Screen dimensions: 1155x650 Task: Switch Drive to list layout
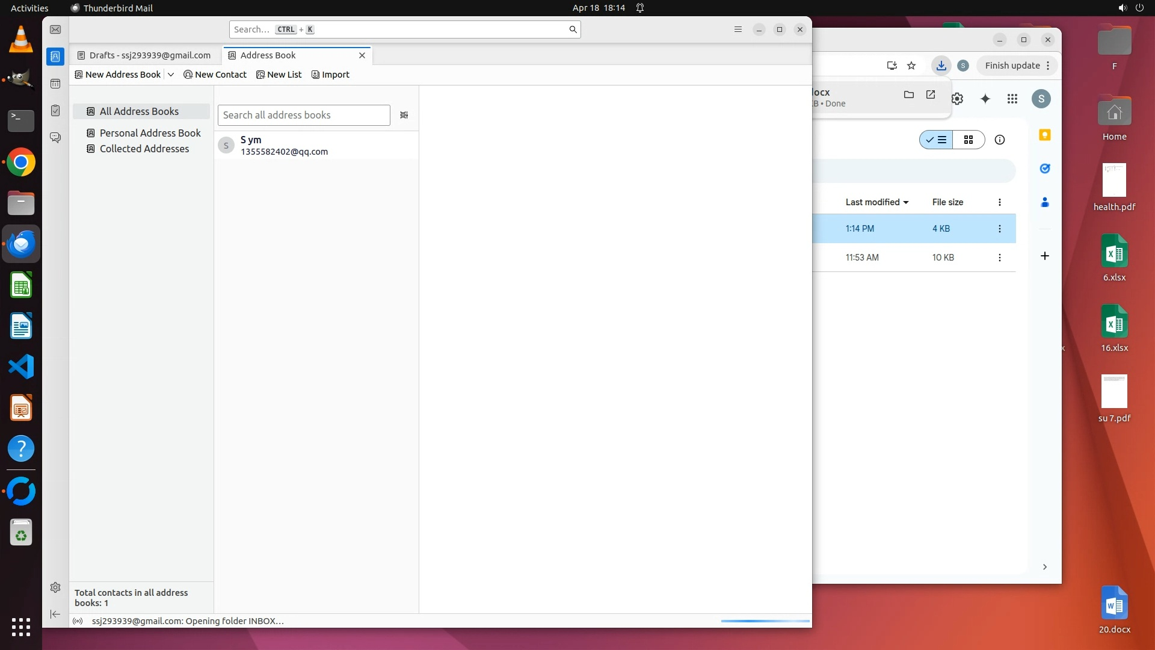click(x=936, y=140)
